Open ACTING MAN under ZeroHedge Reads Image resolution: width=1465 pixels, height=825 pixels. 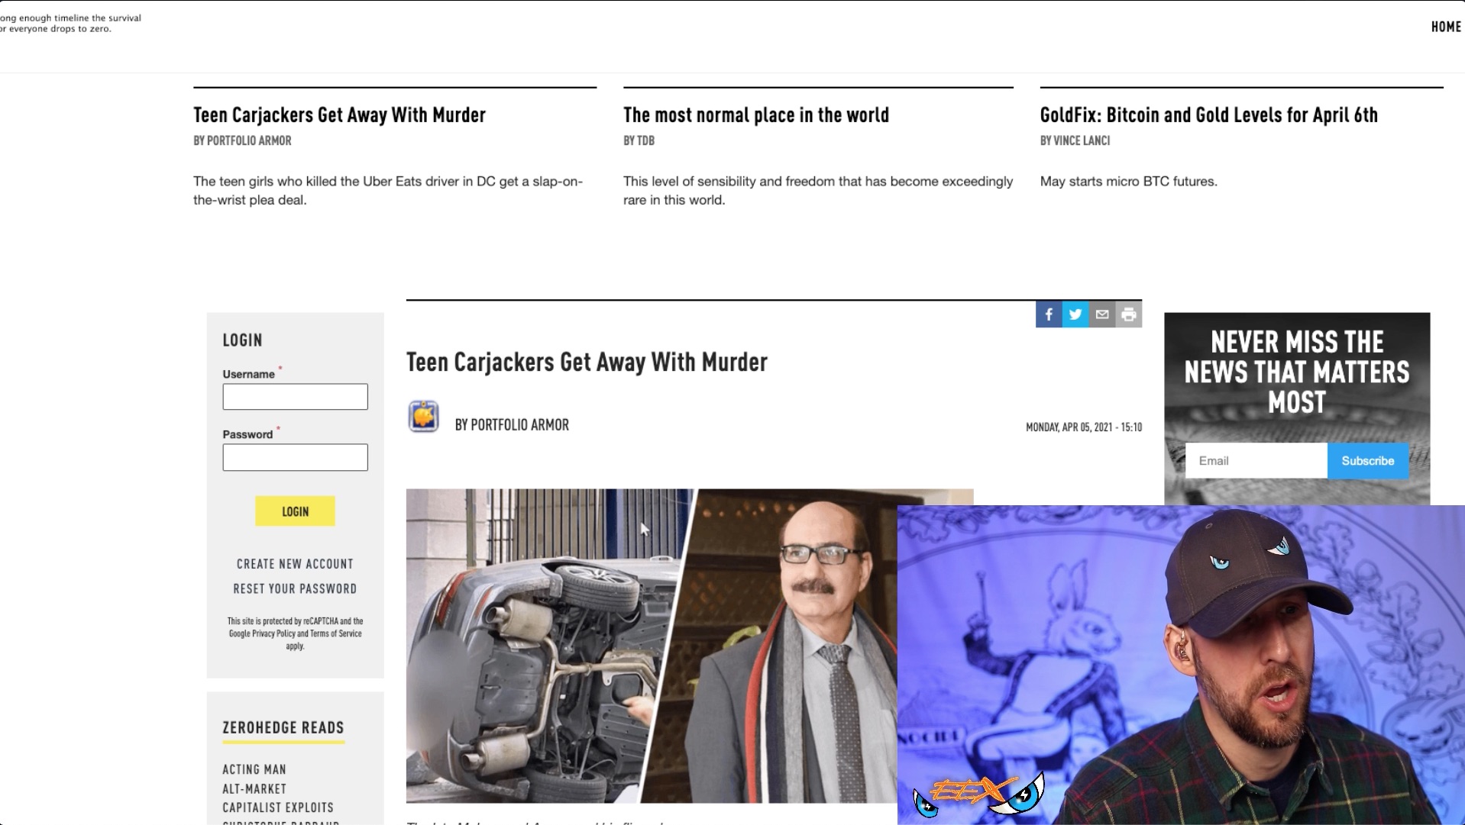point(254,769)
